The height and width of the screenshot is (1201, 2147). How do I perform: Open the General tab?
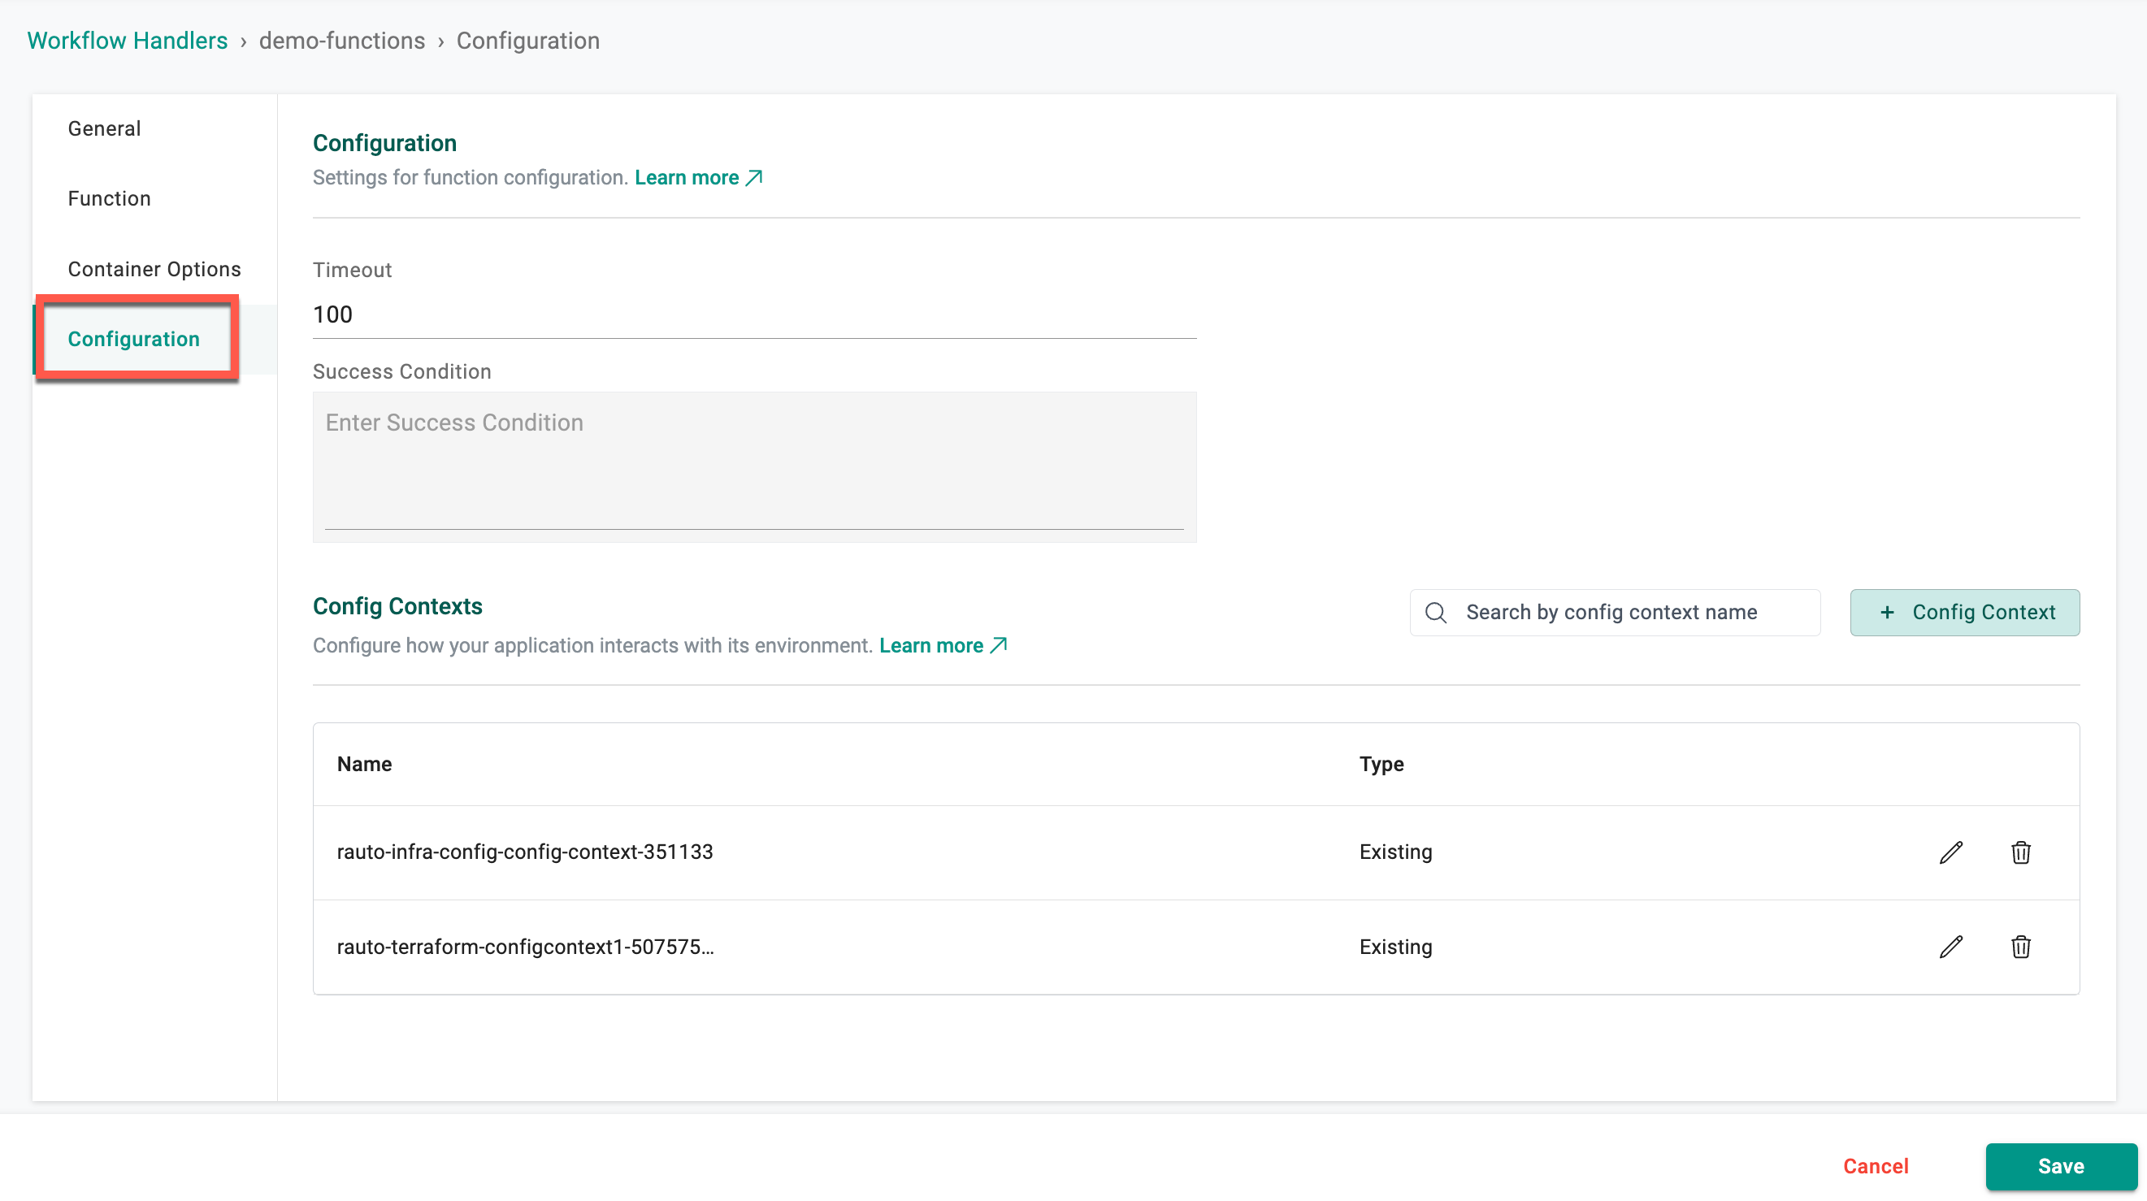point(104,128)
